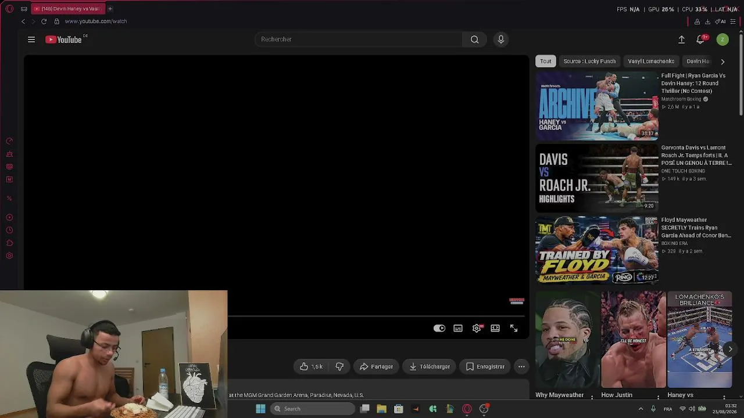Focus the Rechercher search field
The width and height of the screenshot is (744, 418).
[359, 39]
